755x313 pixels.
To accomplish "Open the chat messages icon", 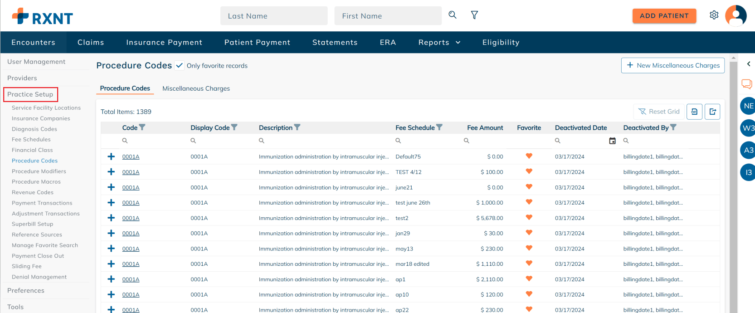I will click(747, 84).
